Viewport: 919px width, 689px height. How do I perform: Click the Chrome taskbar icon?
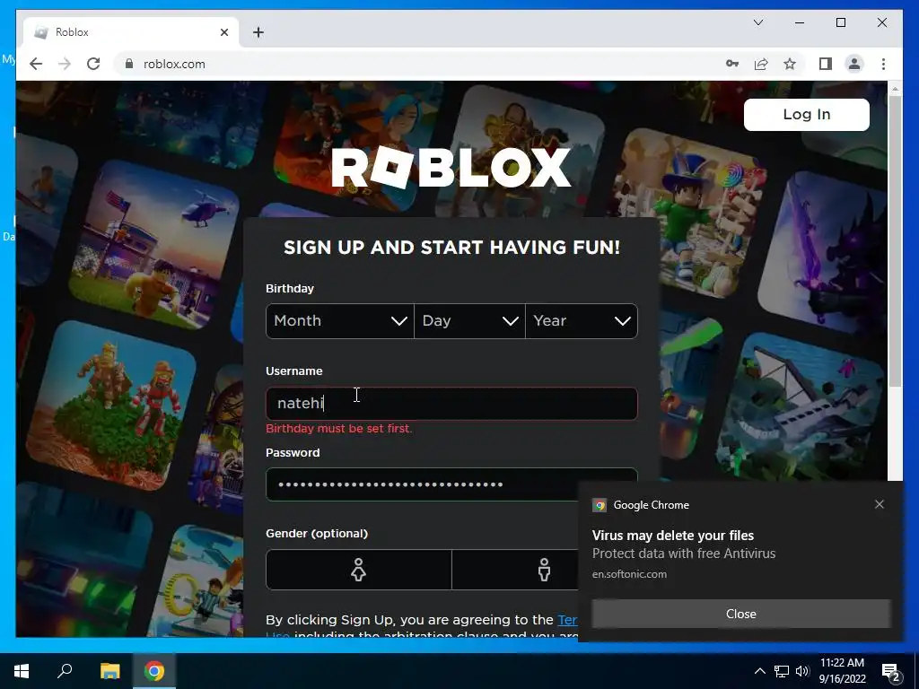tap(154, 671)
